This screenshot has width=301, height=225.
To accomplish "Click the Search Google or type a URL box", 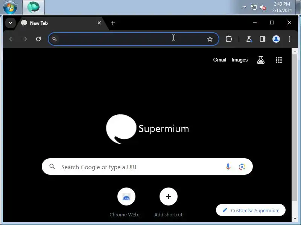I will [x=147, y=166].
